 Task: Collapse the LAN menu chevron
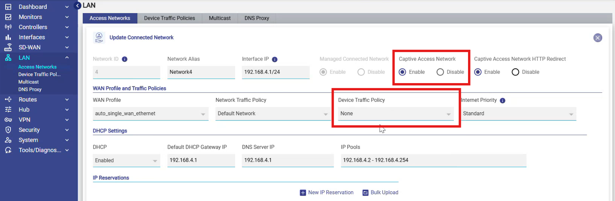(67, 58)
